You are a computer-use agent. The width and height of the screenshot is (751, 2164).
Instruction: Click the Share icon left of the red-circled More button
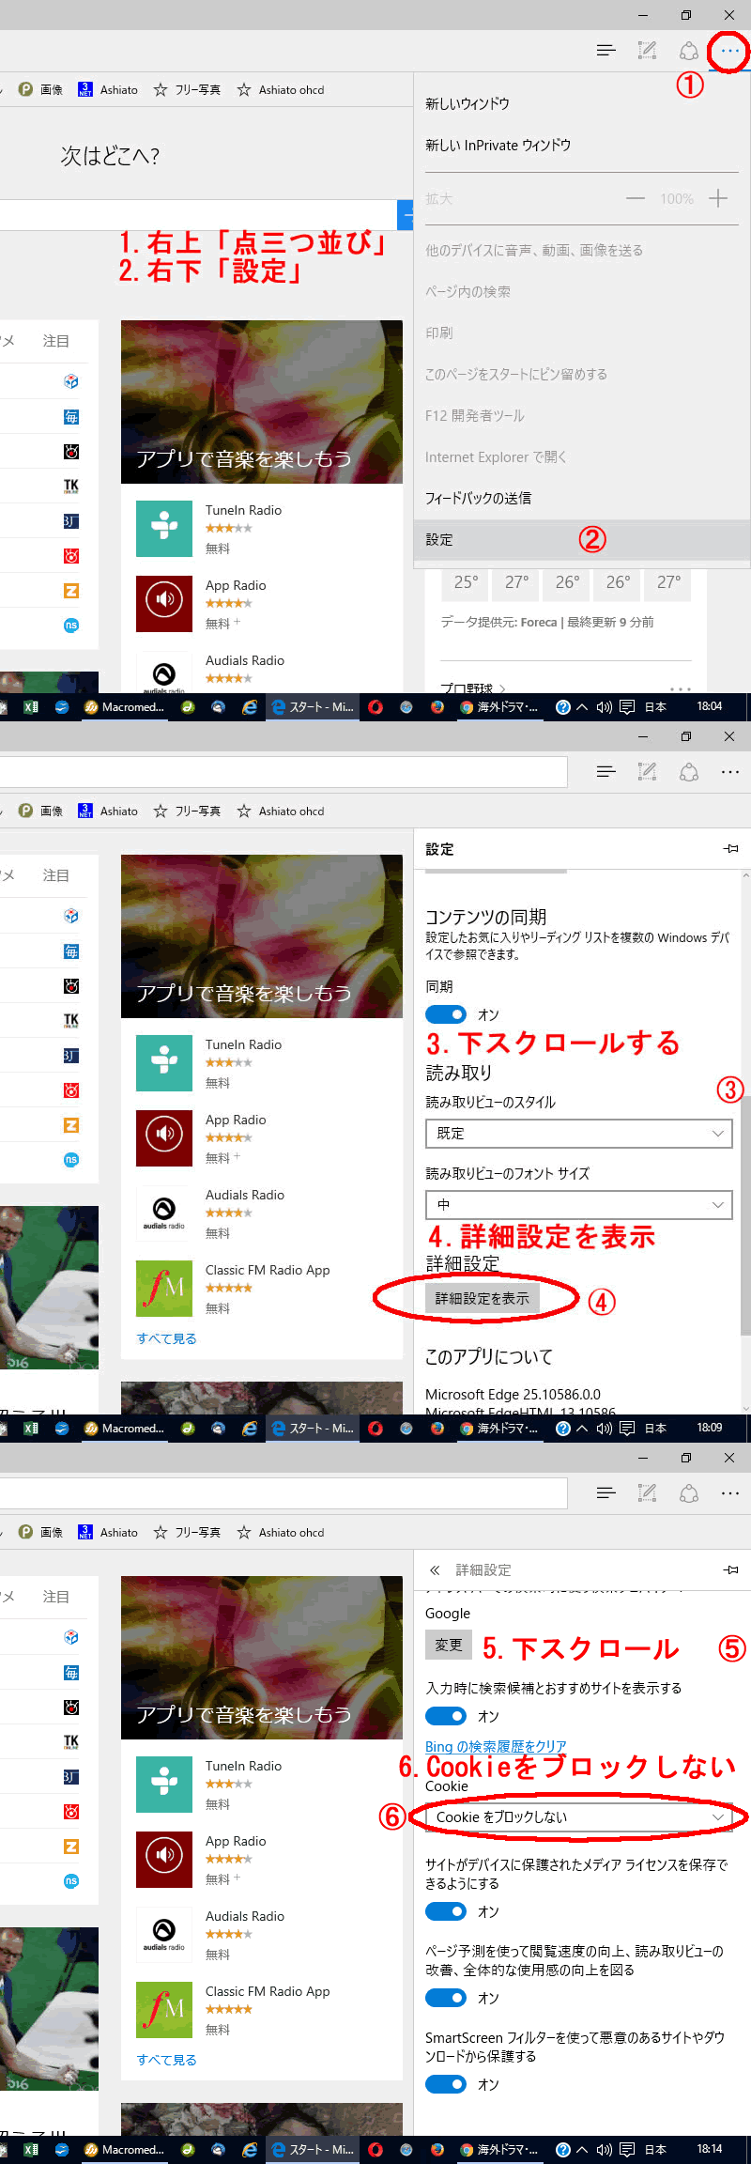tap(689, 51)
